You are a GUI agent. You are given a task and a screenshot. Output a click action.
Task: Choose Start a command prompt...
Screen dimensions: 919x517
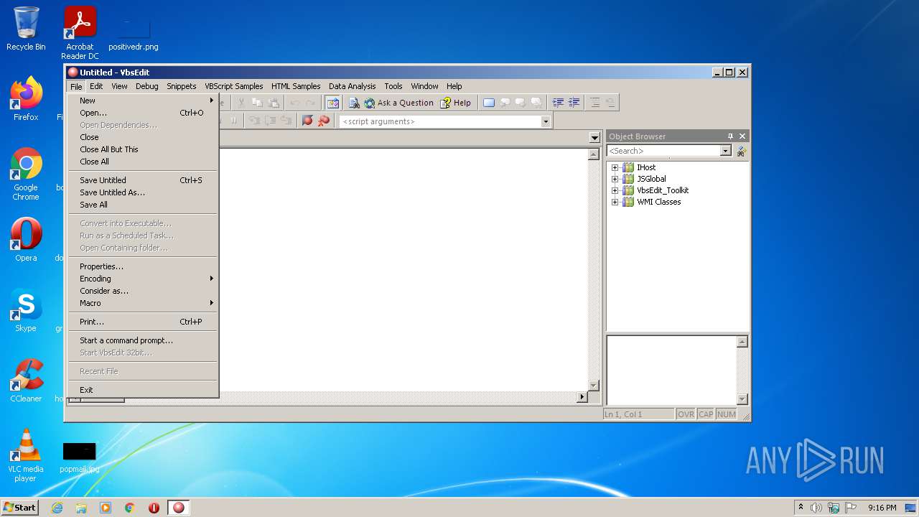(x=143, y=340)
